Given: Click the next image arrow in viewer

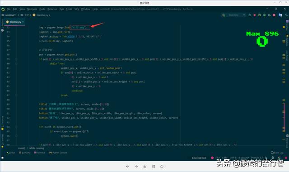Looking at the screenshot, I should [x=136, y=167].
